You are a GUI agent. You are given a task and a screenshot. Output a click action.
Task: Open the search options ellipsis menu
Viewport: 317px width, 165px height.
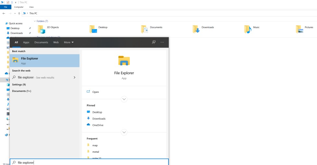pyautogui.click(x=162, y=42)
